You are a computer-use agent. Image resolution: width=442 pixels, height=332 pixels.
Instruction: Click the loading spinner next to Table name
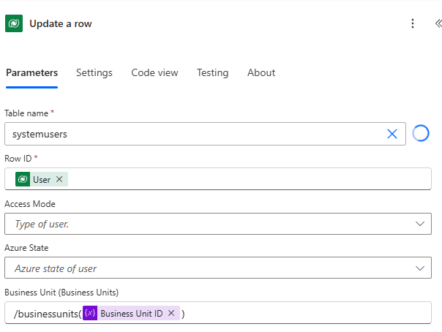pos(421,134)
